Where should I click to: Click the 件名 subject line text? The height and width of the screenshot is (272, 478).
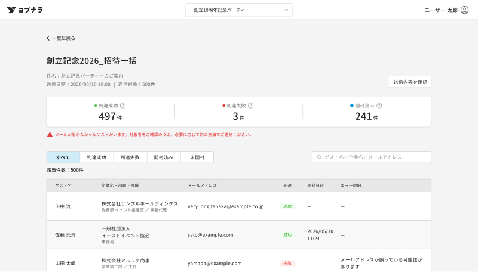[85, 76]
